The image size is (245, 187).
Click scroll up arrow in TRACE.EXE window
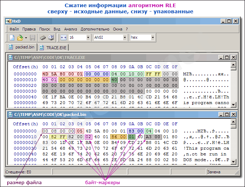click(x=233, y=65)
